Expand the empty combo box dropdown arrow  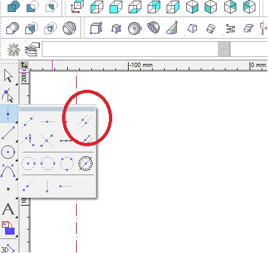pos(224,49)
